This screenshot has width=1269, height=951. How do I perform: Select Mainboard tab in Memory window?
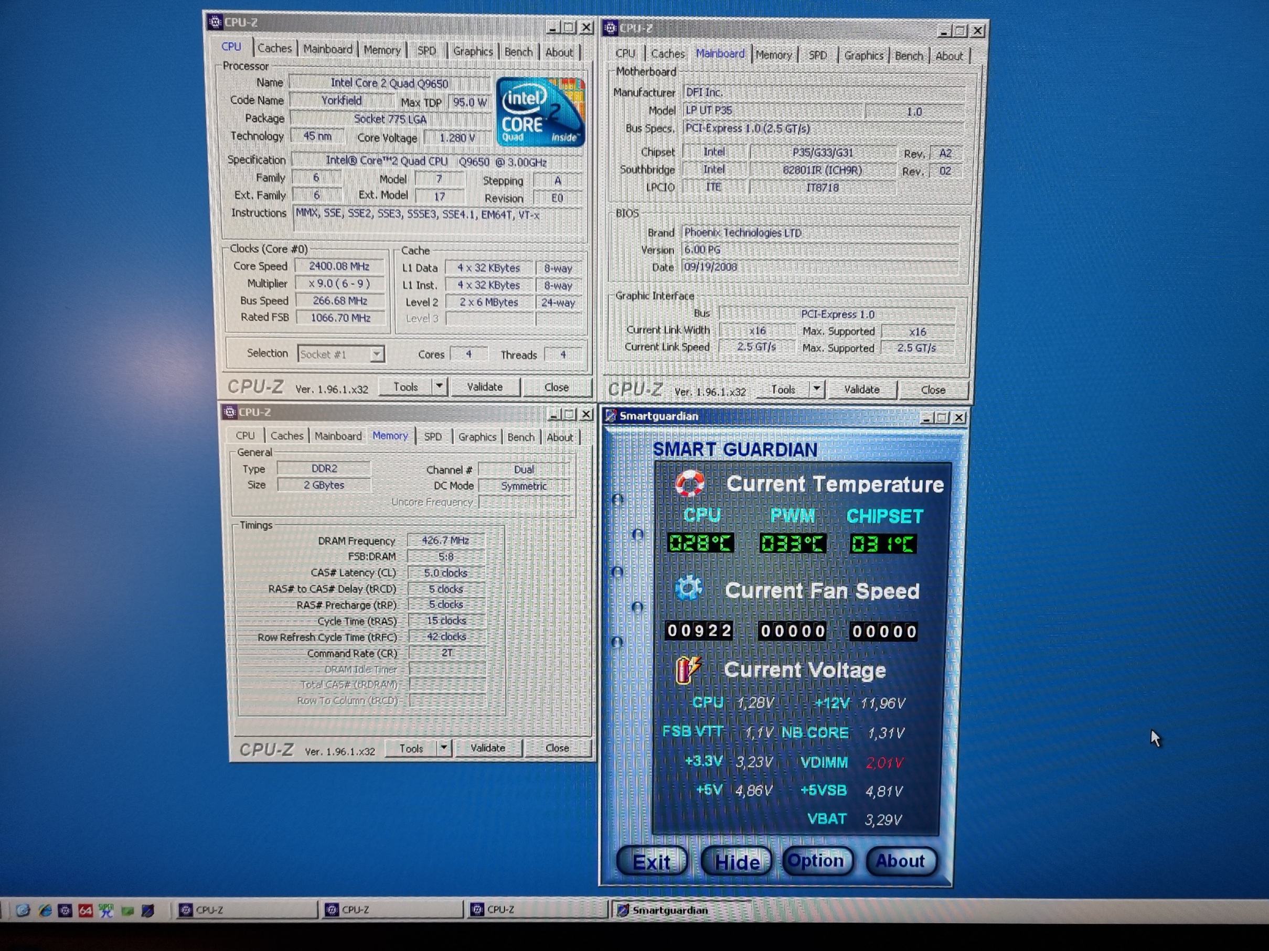coord(338,436)
